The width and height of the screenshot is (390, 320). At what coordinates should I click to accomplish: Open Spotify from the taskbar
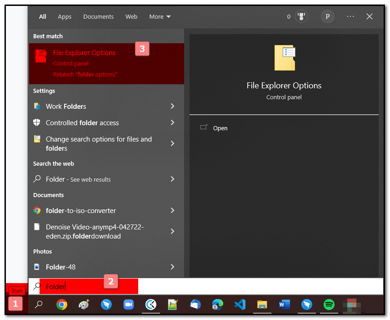click(x=329, y=305)
